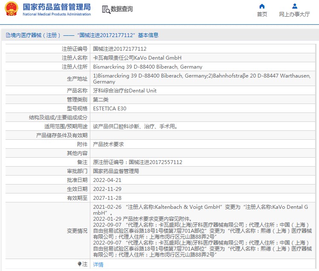
Task: Click the 结构及组成/主要组成成分 label
Action: point(58,118)
